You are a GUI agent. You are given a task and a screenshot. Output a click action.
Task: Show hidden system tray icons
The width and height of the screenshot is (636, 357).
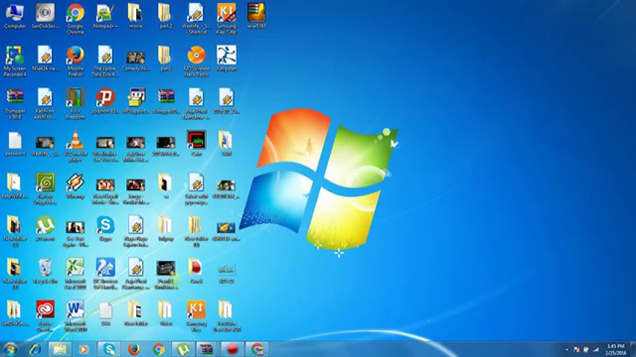(x=567, y=350)
